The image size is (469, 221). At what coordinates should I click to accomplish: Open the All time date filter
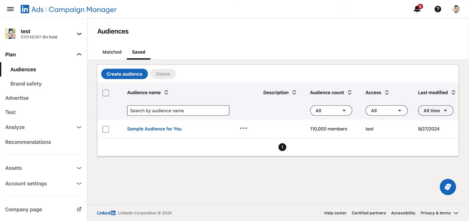(x=435, y=110)
